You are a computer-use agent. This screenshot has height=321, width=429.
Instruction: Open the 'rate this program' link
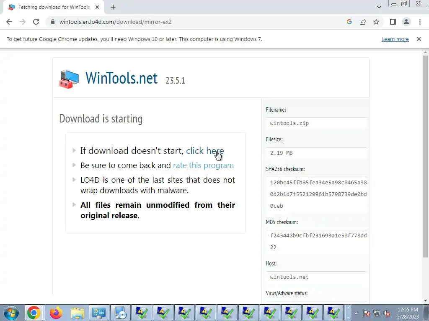(203, 166)
